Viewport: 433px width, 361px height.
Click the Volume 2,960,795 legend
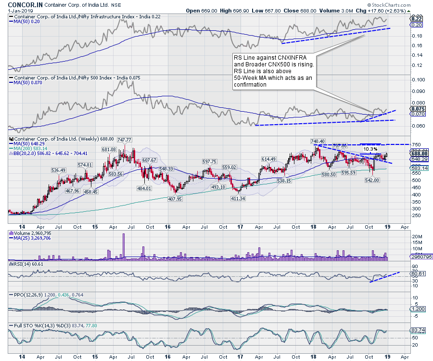pyautogui.click(x=30, y=233)
